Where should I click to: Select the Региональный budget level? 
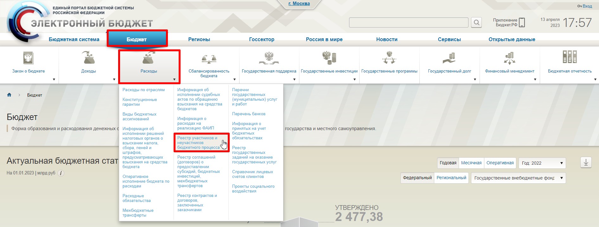[x=451, y=178]
